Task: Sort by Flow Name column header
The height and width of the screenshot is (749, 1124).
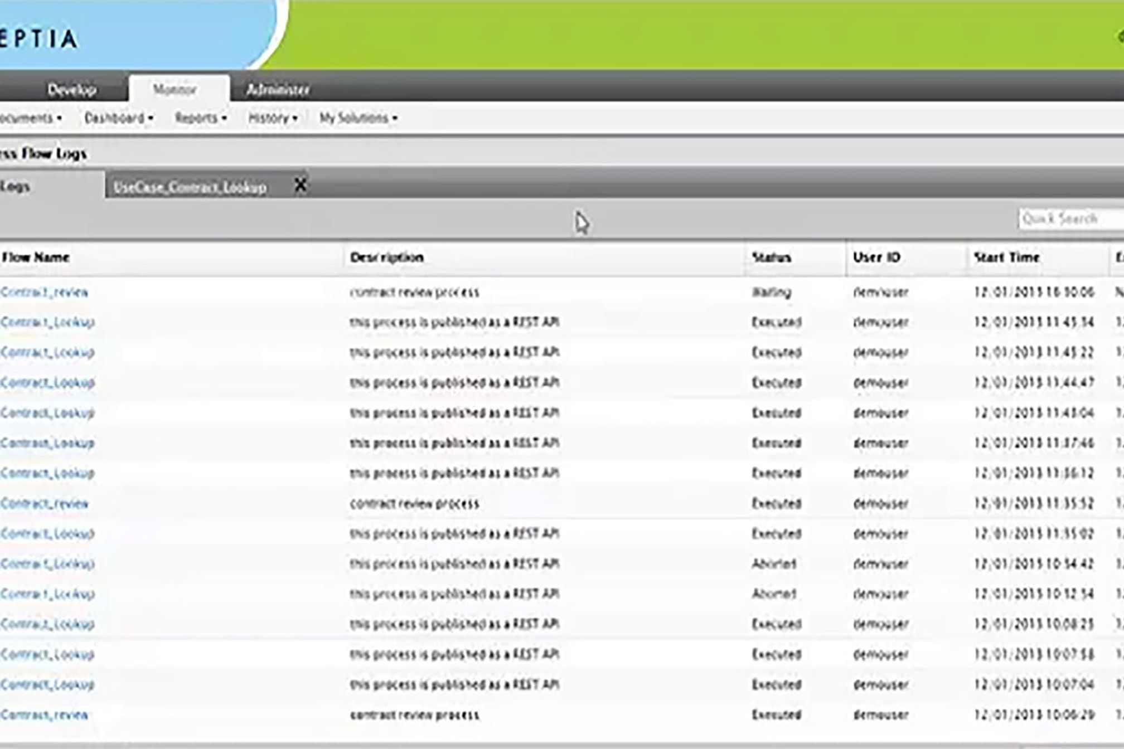Action: (36, 257)
